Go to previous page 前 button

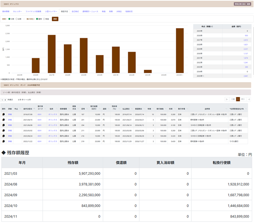click(233, 99)
